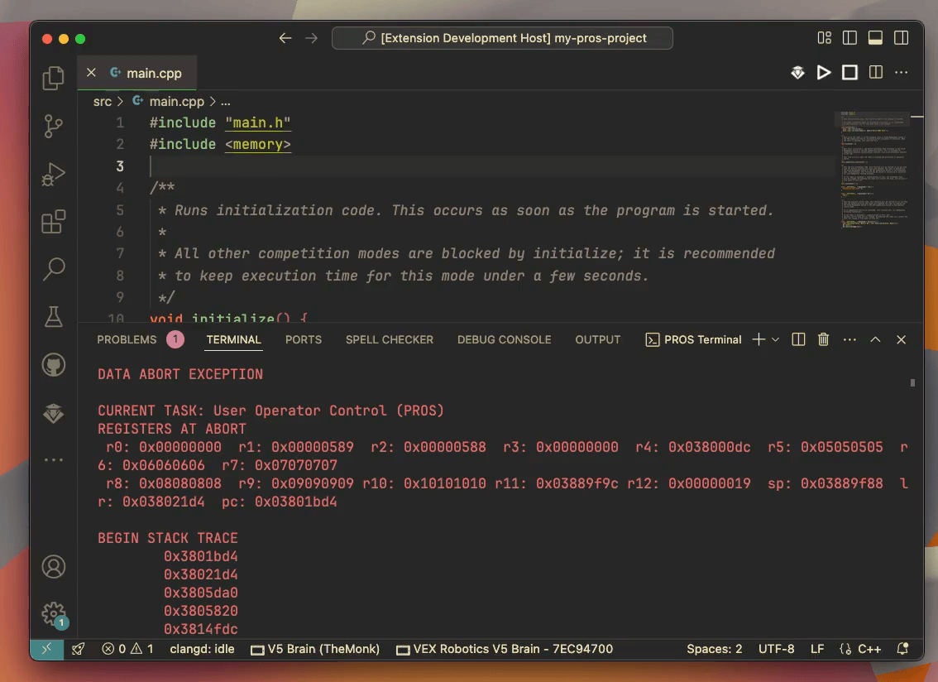This screenshot has height=682, width=938.
Task: Click the "main.h" include link
Action: pyautogui.click(x=258, y=122)
